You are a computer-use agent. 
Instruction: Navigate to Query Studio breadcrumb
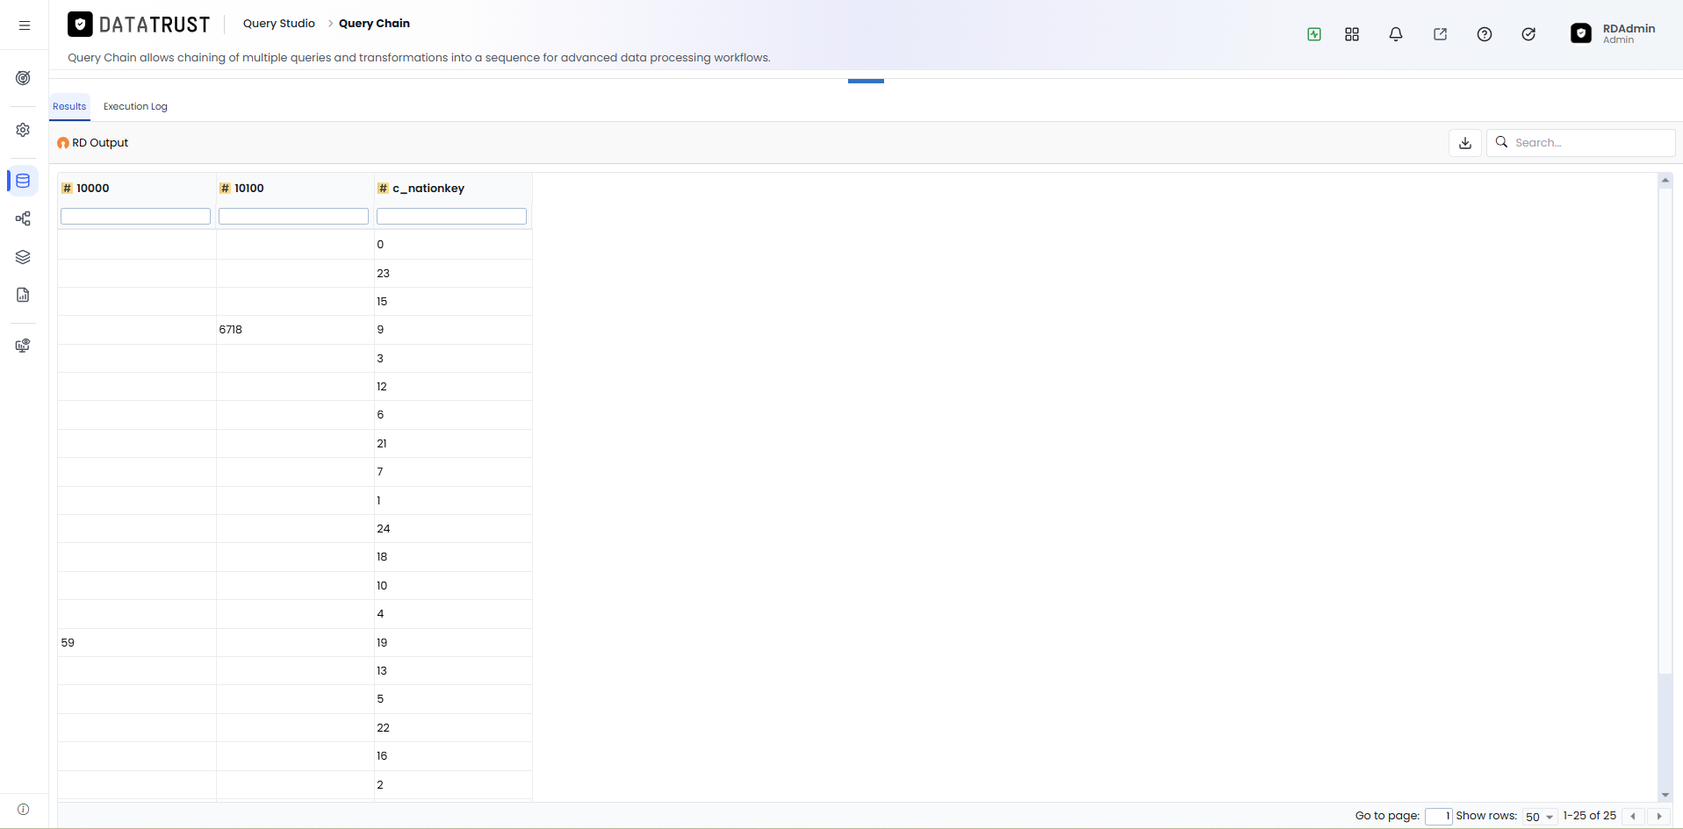tap(279, 24)
